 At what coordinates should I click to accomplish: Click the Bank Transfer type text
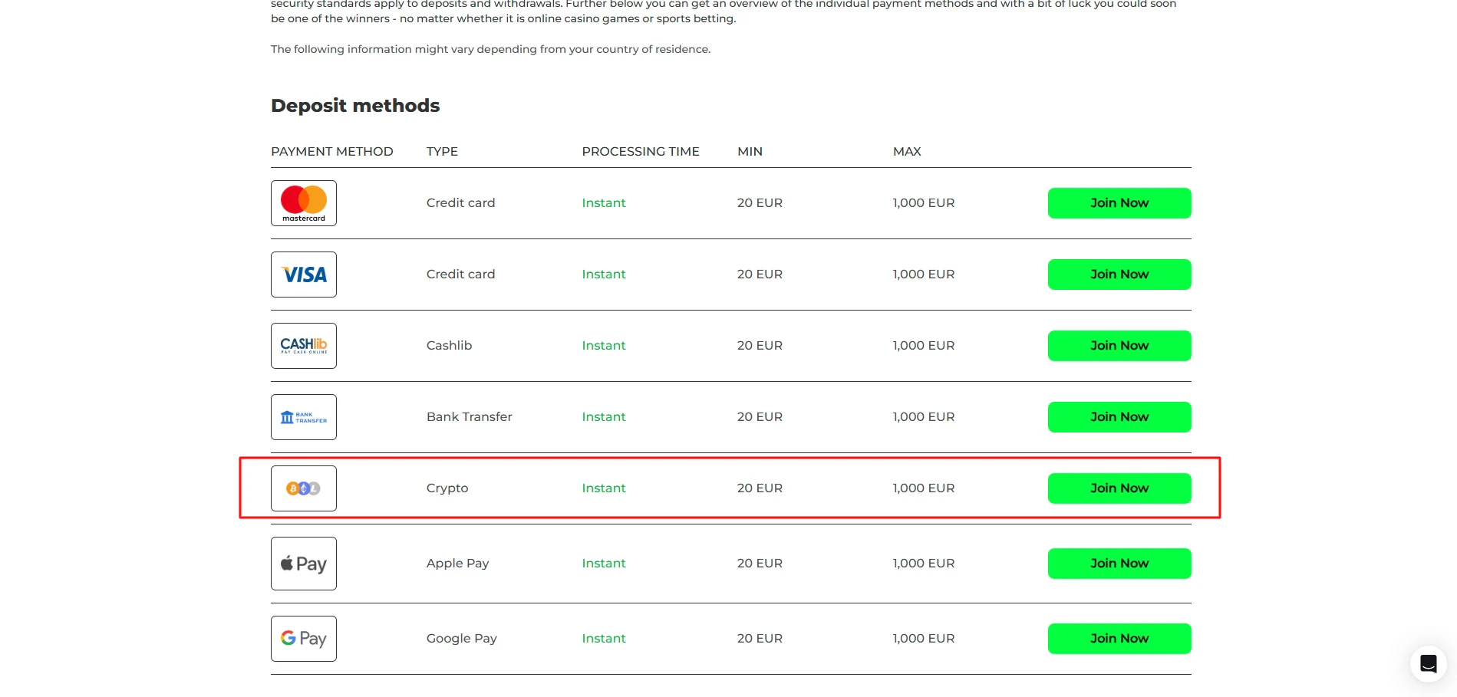[x=469, y=417]
